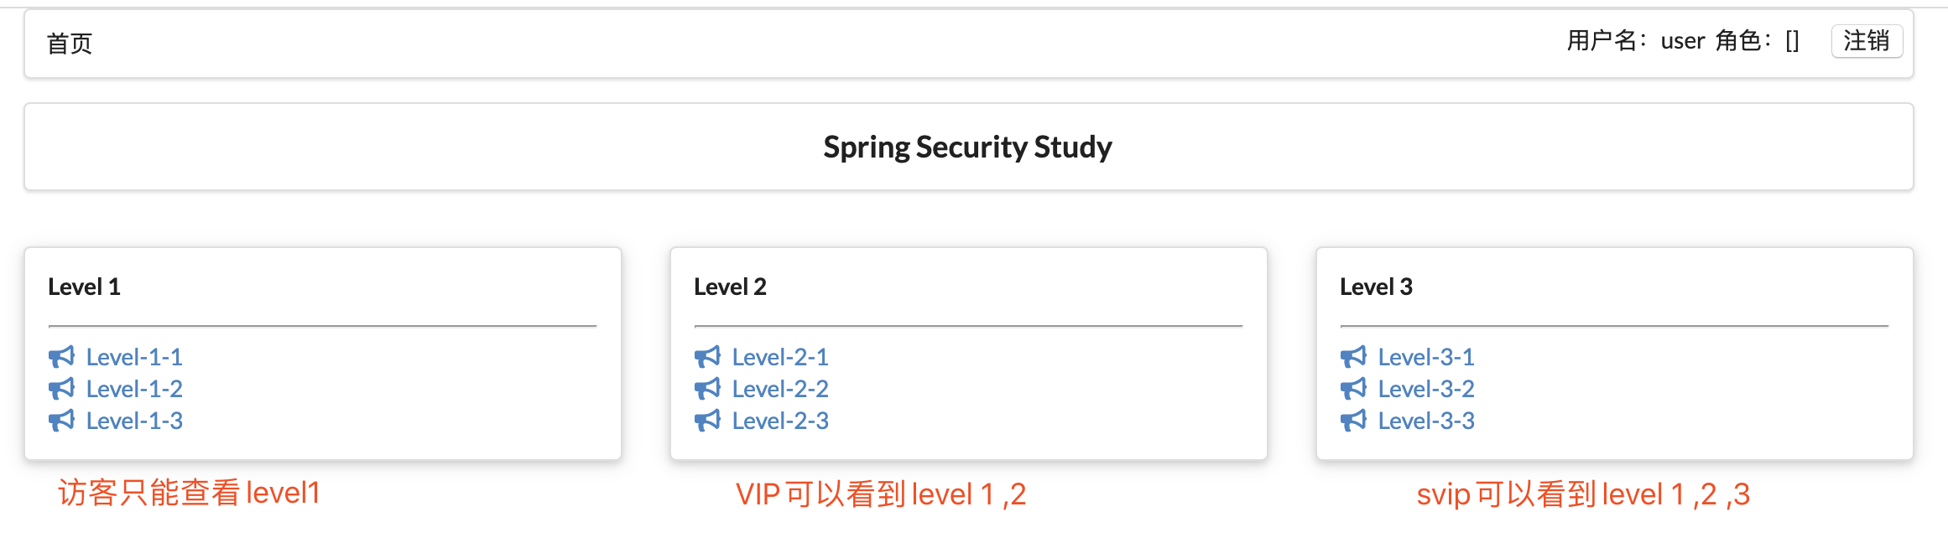Click the megaphone icon beside Level-3-1

click(1353, 357)
